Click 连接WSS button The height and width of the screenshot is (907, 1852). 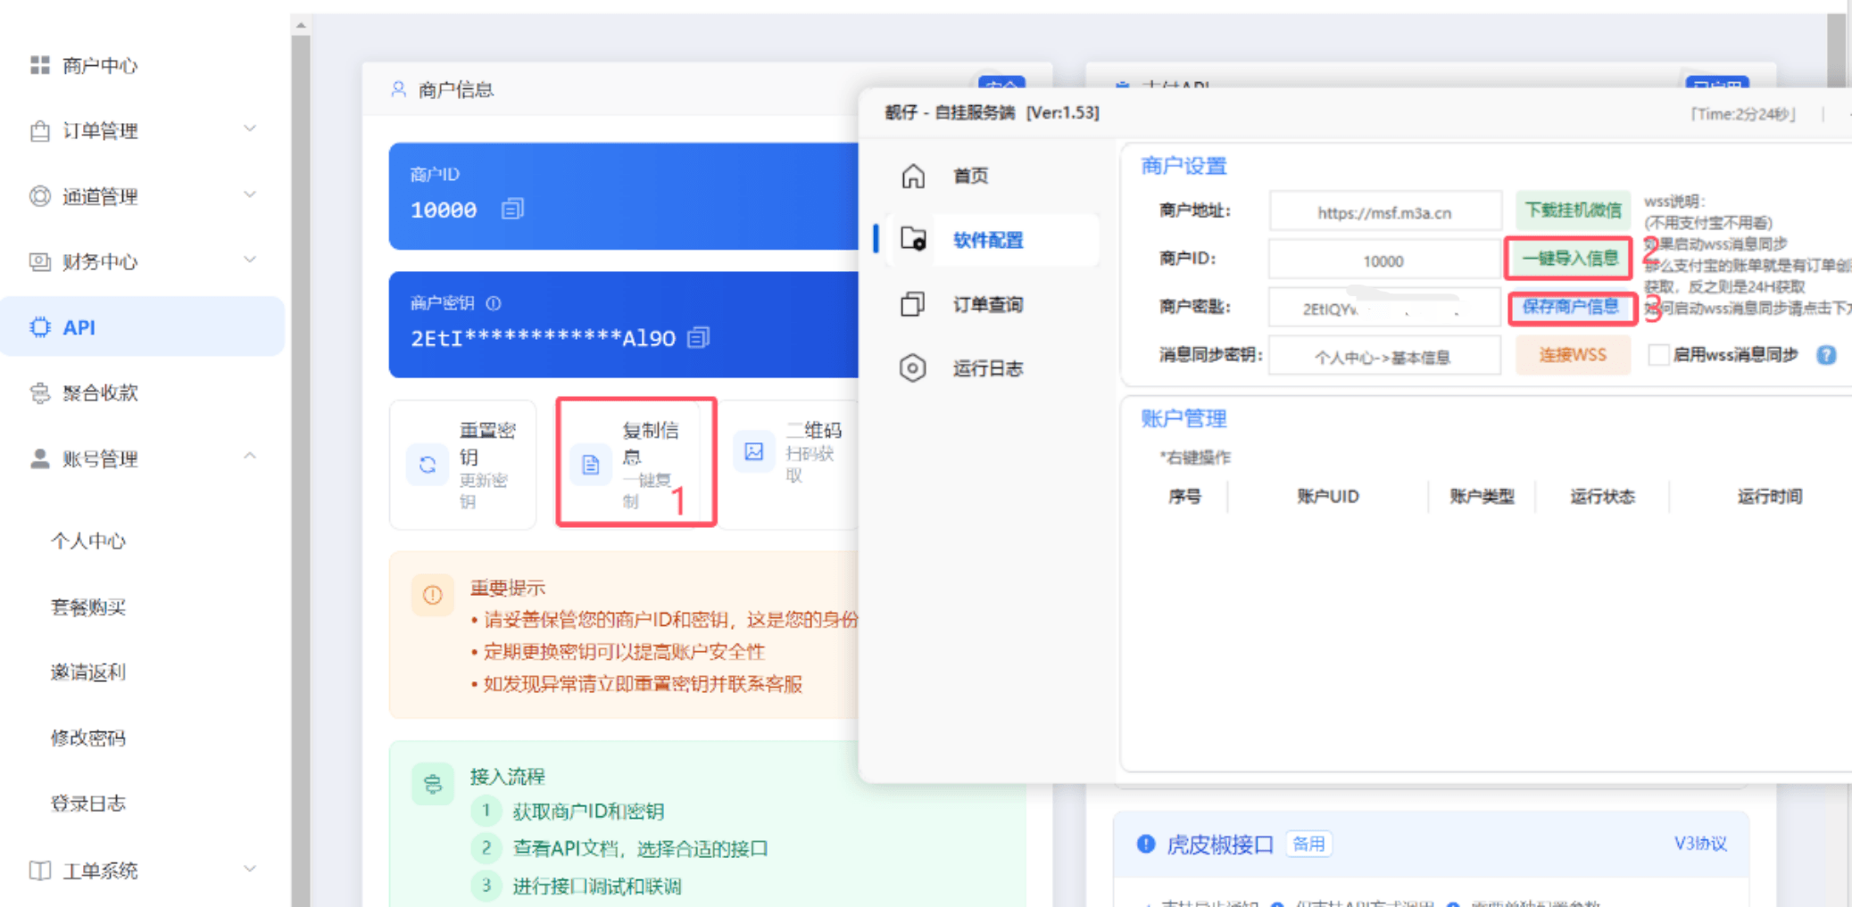(x=1573, y=355)
